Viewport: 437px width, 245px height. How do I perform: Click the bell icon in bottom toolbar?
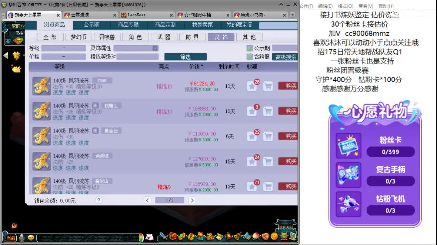pos(237,236)
